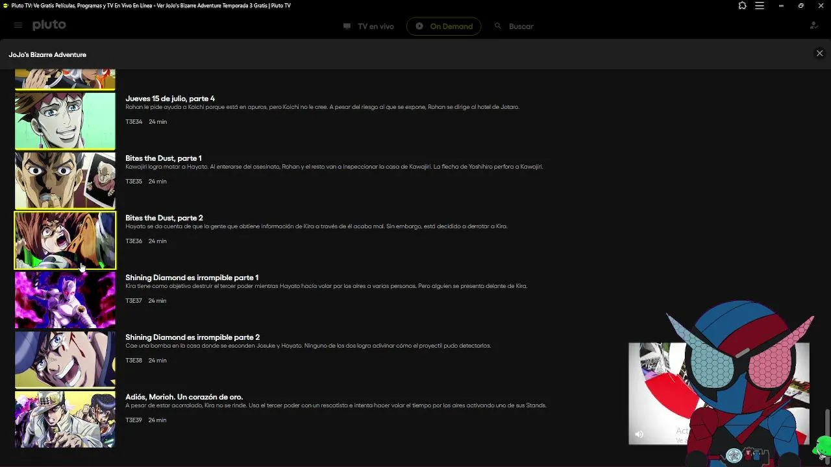Click the T3E38 episode code
The height and width of the screenshot is (467, 831).
point(134,361)
